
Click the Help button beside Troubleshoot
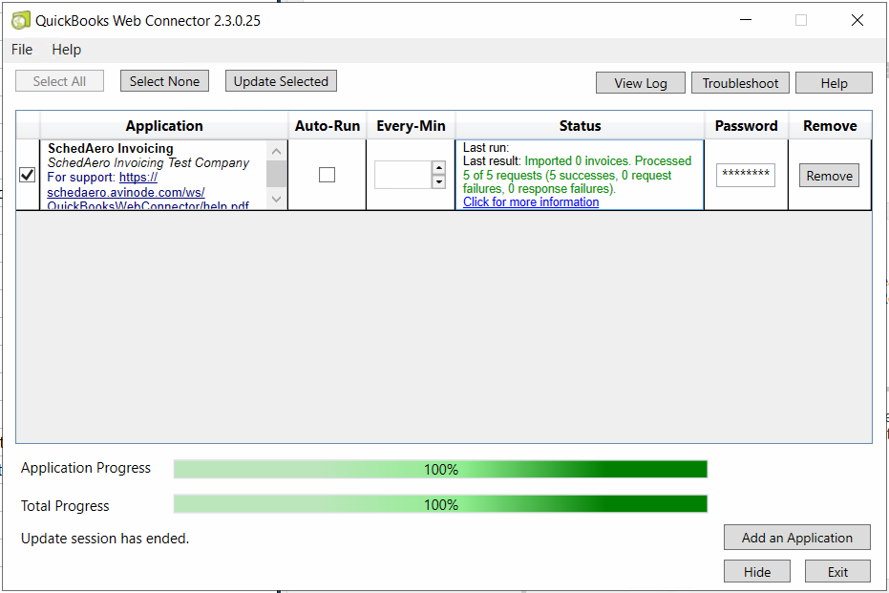point(834,83)
